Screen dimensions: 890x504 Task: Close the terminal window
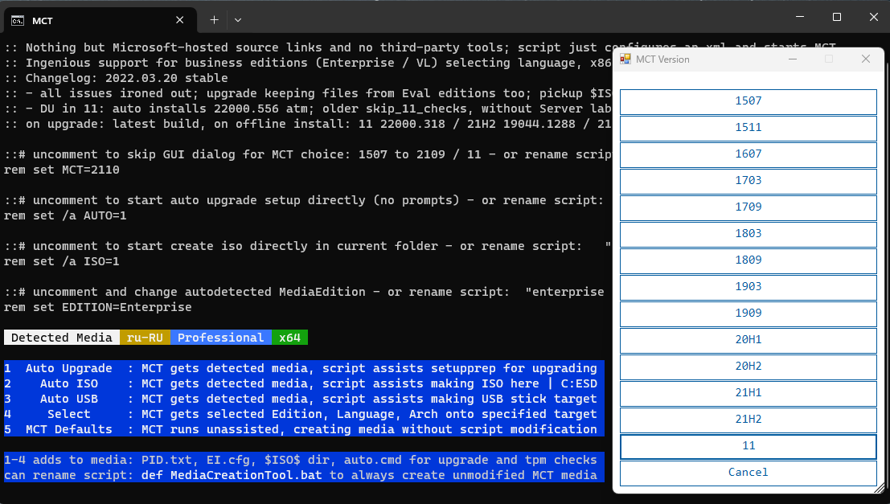click(x=874, y=17)
